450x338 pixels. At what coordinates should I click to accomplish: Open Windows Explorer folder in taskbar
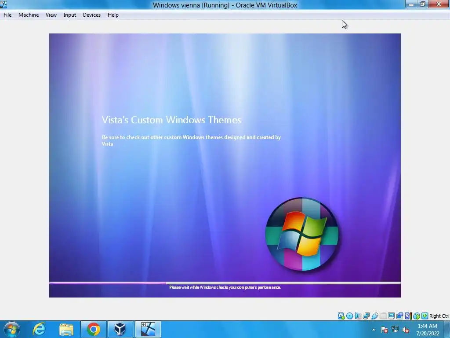tap(66, 329)
